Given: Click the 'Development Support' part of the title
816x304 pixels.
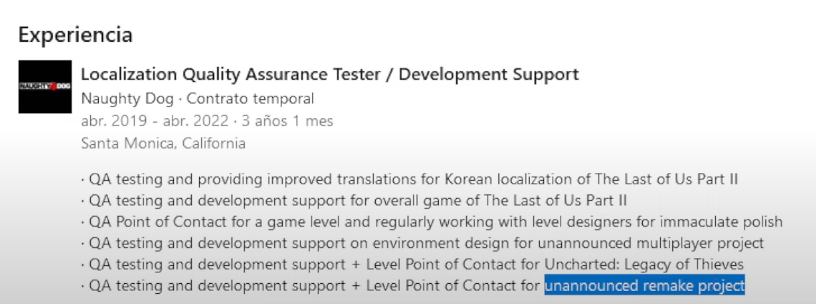Looking at the screenshot, I should [x=488, y=74].
